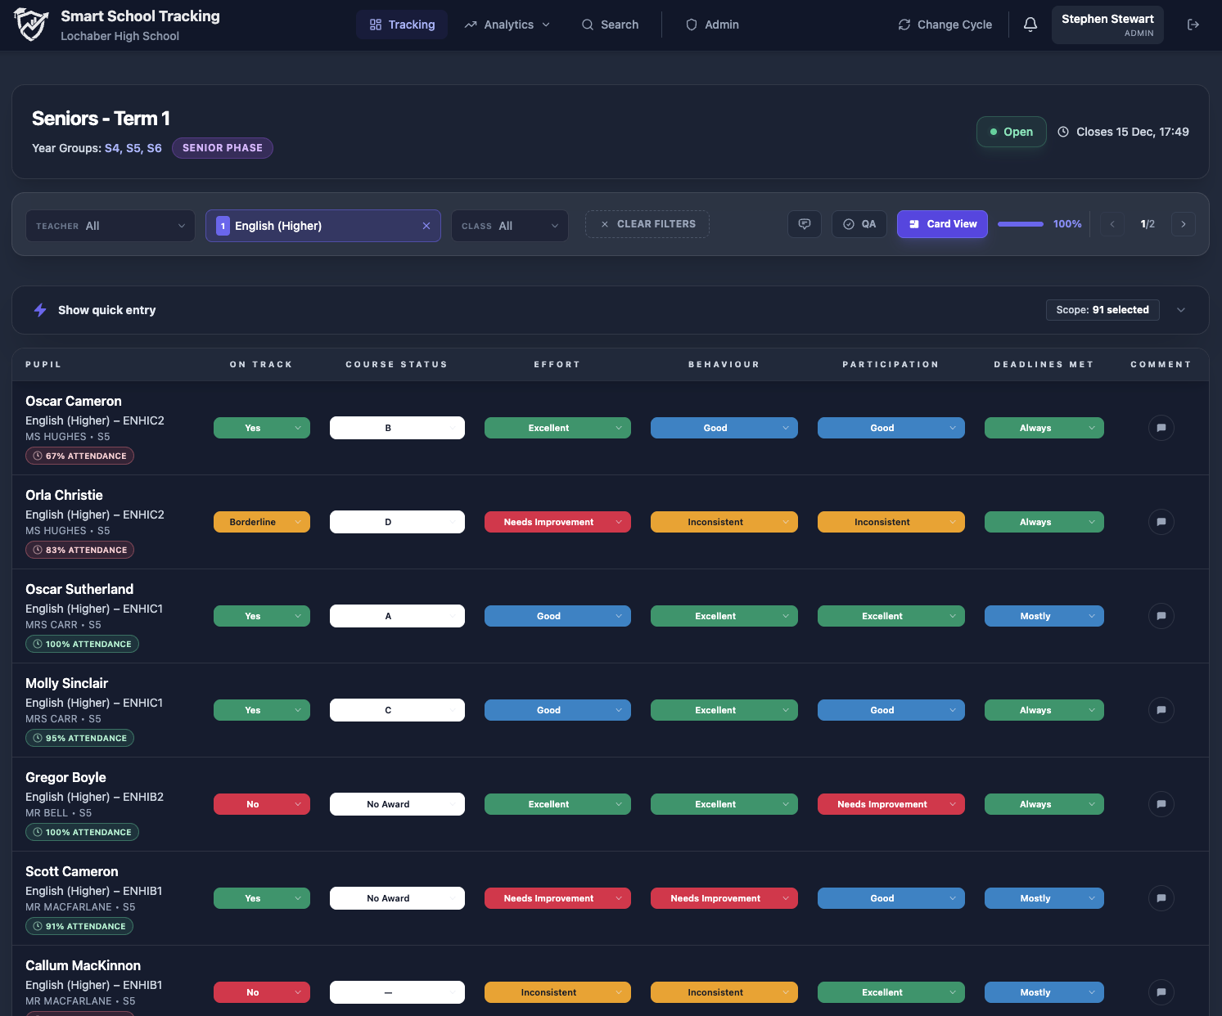Screen dimensions: 1222x1016
Task: Click the notification bell icon
Action: 1030,25
